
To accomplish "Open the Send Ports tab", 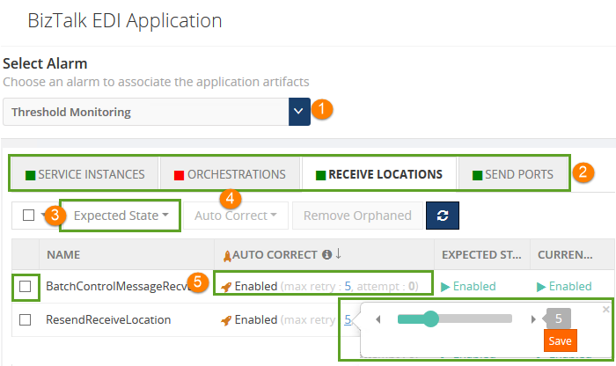I will [x=513, y=174].
